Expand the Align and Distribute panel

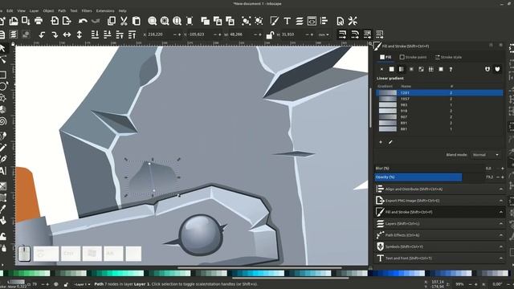pos(439,189)
